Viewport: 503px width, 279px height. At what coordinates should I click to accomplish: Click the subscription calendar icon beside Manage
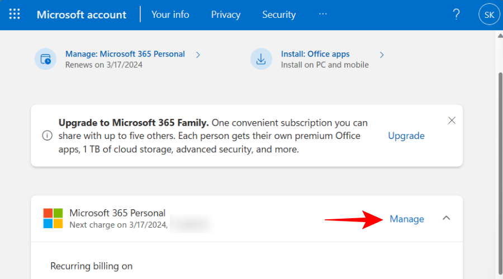tap(46, 59)
